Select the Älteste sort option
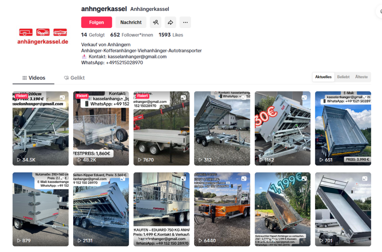The height and width of the screenshot is (252, 382). tap(361, 77)
